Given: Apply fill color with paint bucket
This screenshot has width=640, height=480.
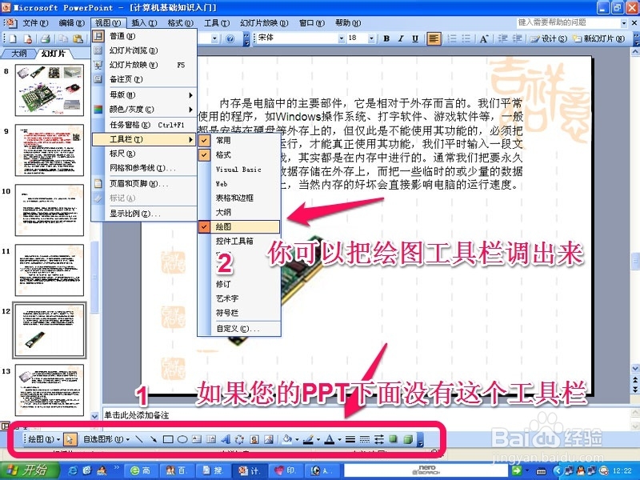Looking at the screenshot, I should pyautogui.click(x=287, y=439).
